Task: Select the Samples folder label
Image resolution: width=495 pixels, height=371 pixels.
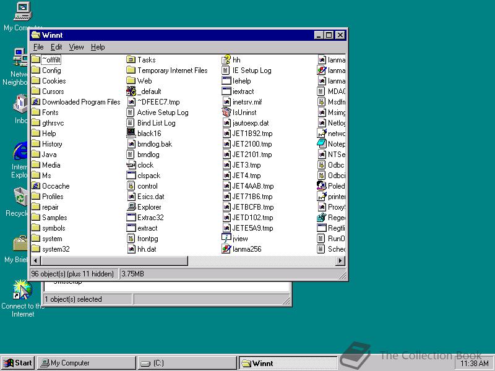Action: 54,218
